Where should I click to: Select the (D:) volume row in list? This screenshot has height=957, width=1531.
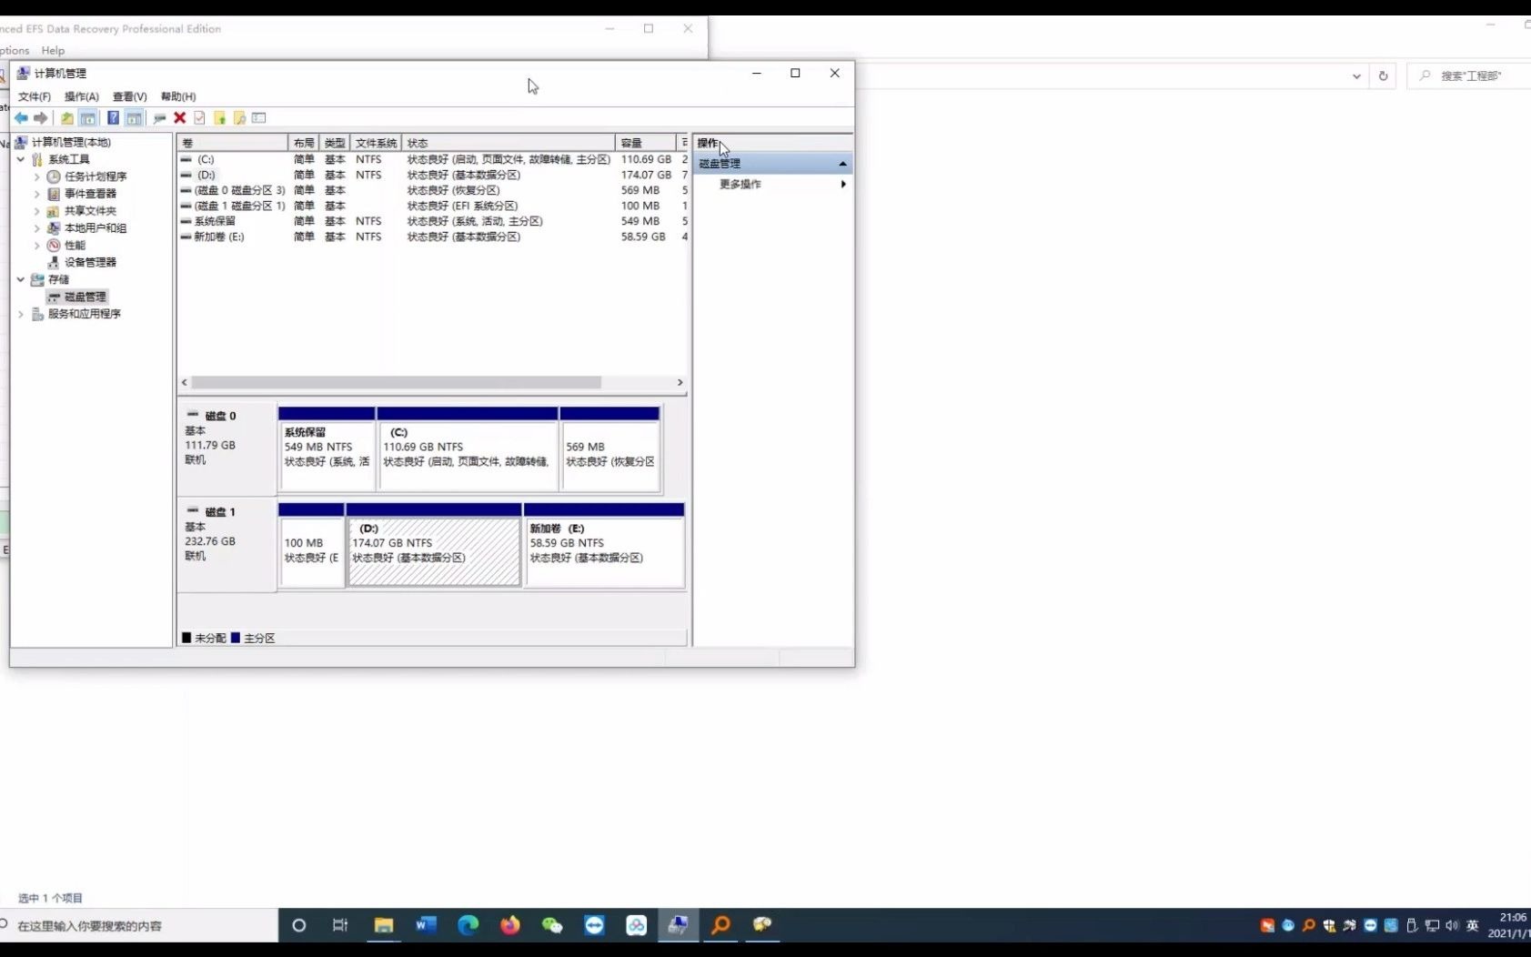tap(433, 175)
